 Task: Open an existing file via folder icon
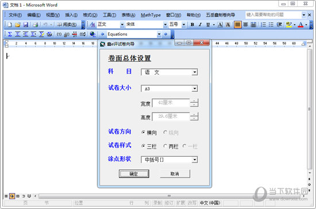point(18,25)
